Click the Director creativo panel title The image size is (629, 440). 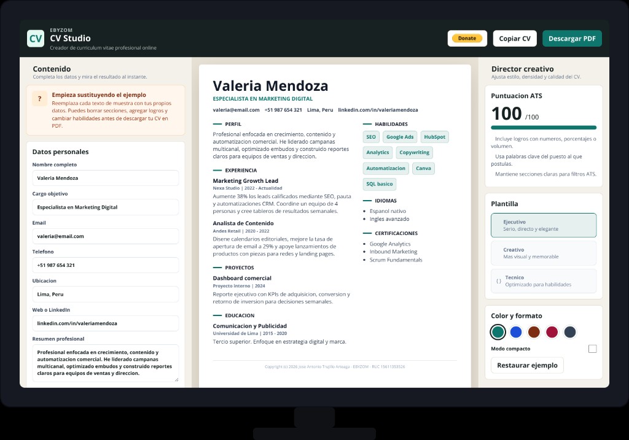pyautogui.click(x=522, y=69)
